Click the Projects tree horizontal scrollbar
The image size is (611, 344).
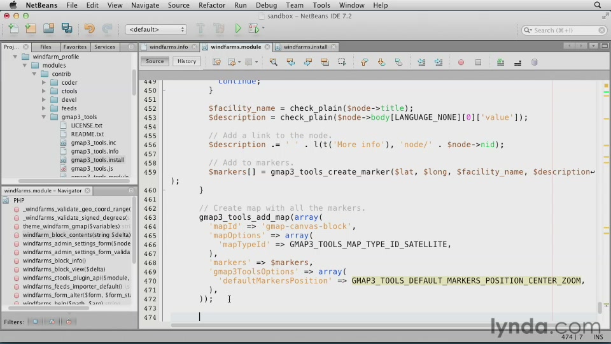[x=73, y=181]
